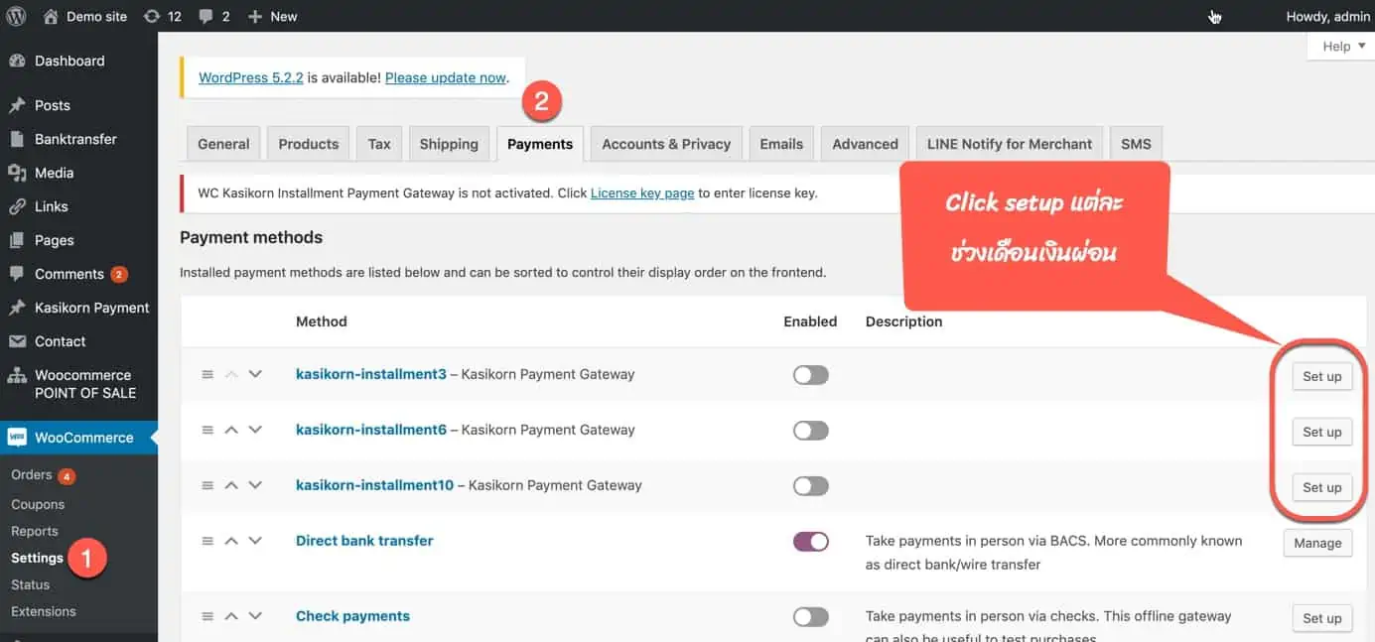The width and height of the screenshot is (1375, 642).
Task: Click the Dashboard icon in sidebar
Action: coord(17,61)
